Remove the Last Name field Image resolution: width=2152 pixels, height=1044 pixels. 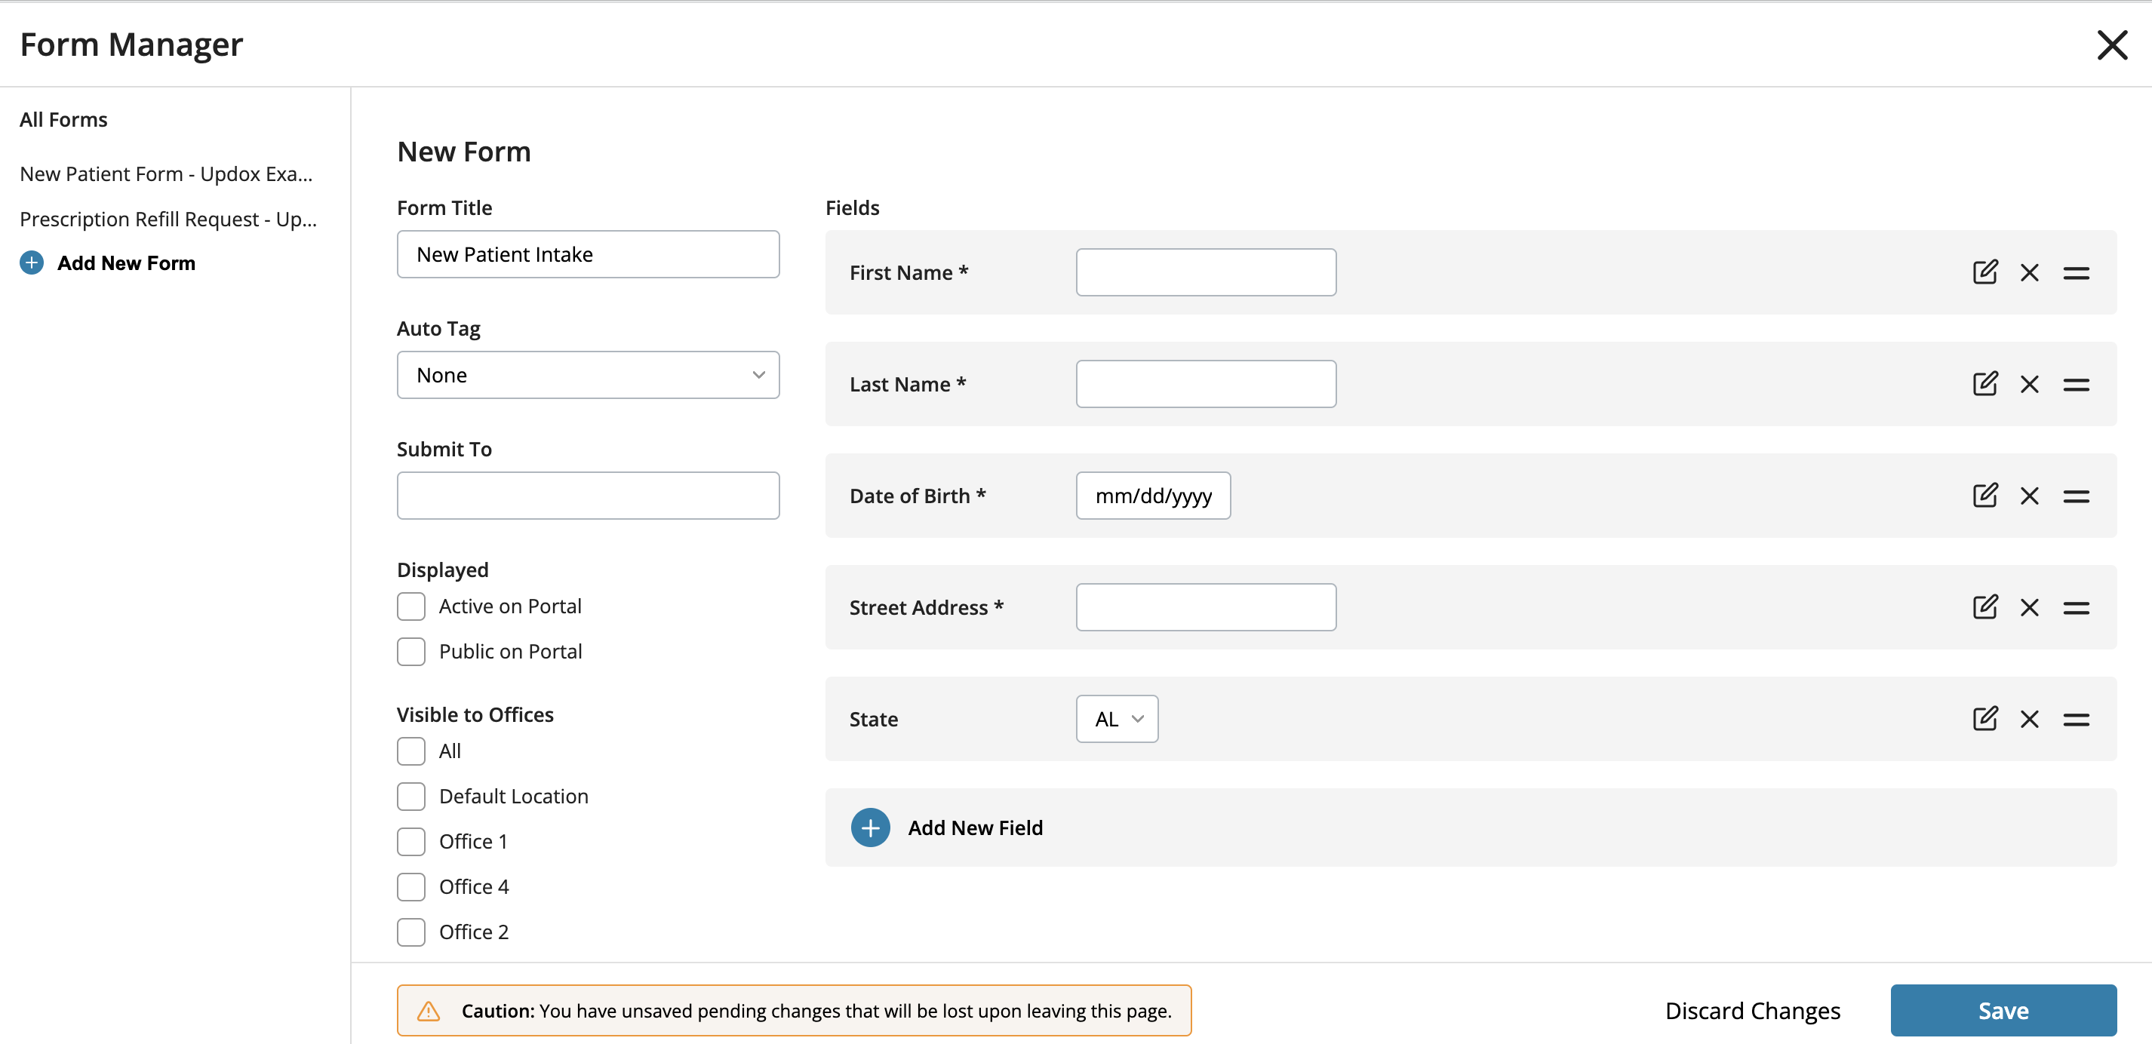click(x=2029, y=384)
